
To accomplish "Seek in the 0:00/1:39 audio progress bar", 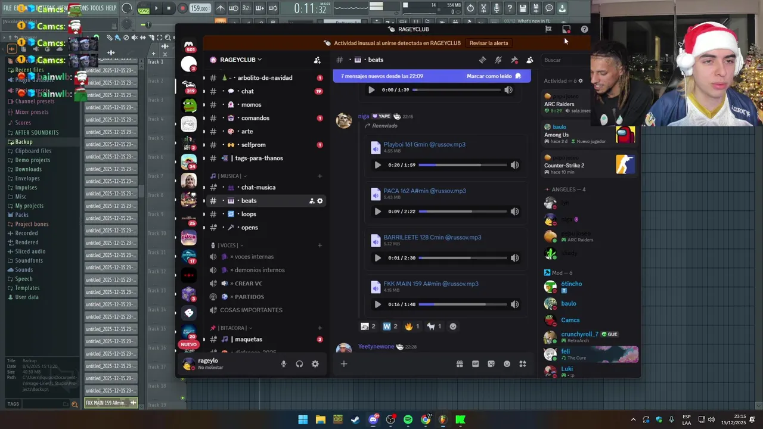I will pos(457,90).
